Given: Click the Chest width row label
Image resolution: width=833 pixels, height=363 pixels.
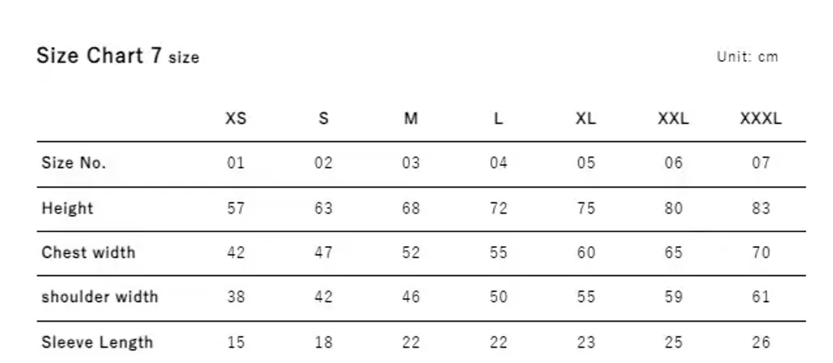Looking at the screenshot, I should [x=89, y=253].
